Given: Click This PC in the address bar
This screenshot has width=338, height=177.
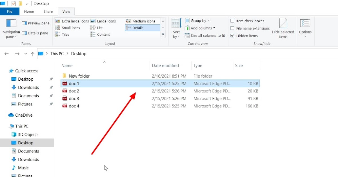Looking at the screenshot, I should pyautogui.click(x=57, y=53).
